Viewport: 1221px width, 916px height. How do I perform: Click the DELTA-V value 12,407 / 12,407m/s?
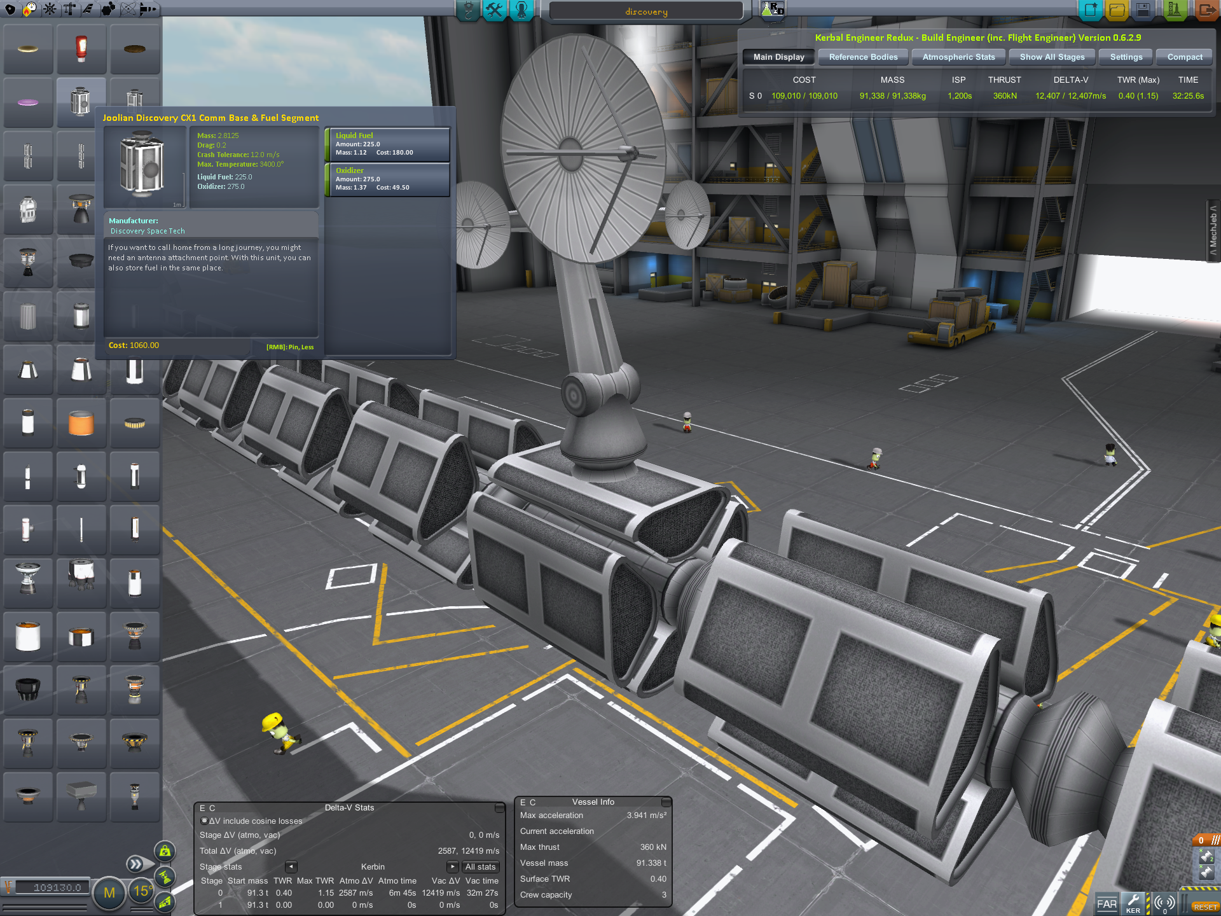[x=1070, y=96]
